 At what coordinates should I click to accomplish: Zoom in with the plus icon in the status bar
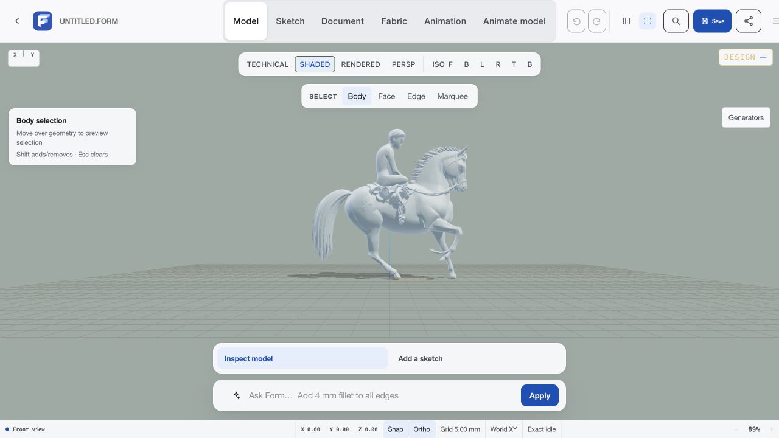pos(771,429)
